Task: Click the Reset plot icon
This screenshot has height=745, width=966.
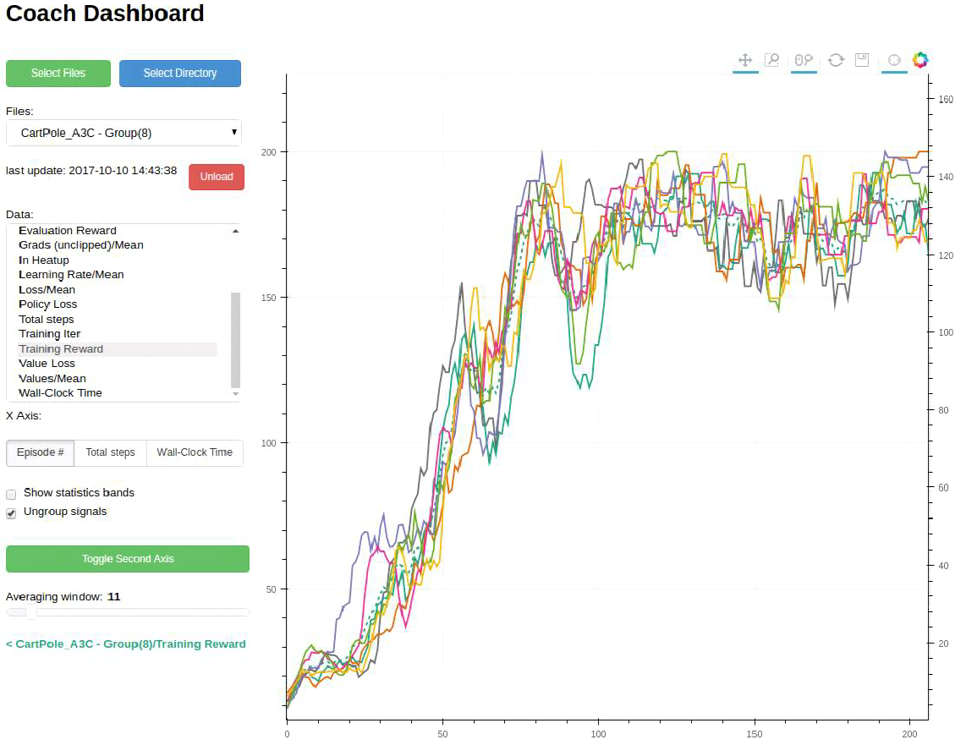Action: coord(836,60)
